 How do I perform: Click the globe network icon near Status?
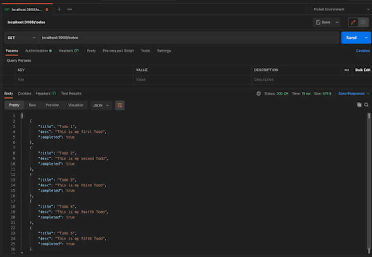tap(259, 94)
